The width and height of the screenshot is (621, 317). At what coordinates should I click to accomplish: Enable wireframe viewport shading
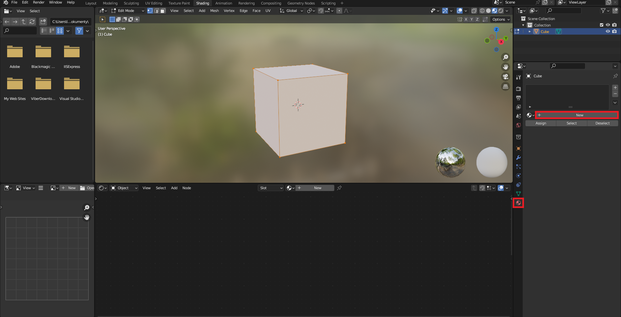click(x=482, y=11)
